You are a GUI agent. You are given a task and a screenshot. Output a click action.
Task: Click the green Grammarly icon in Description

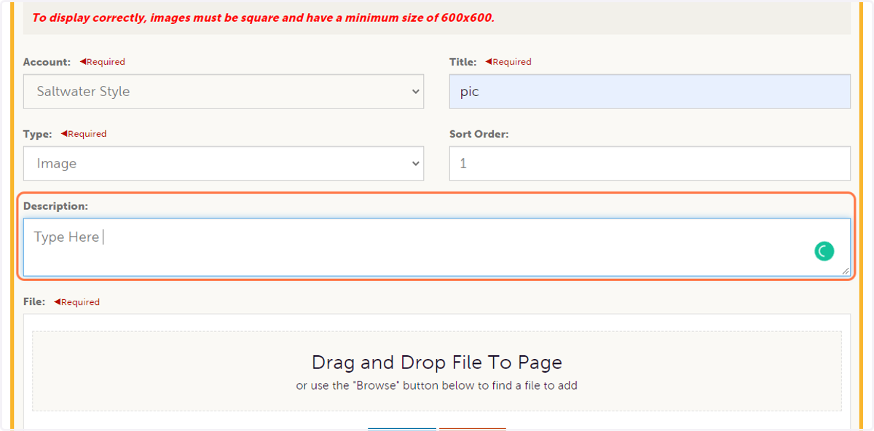[x=824, y=252]
